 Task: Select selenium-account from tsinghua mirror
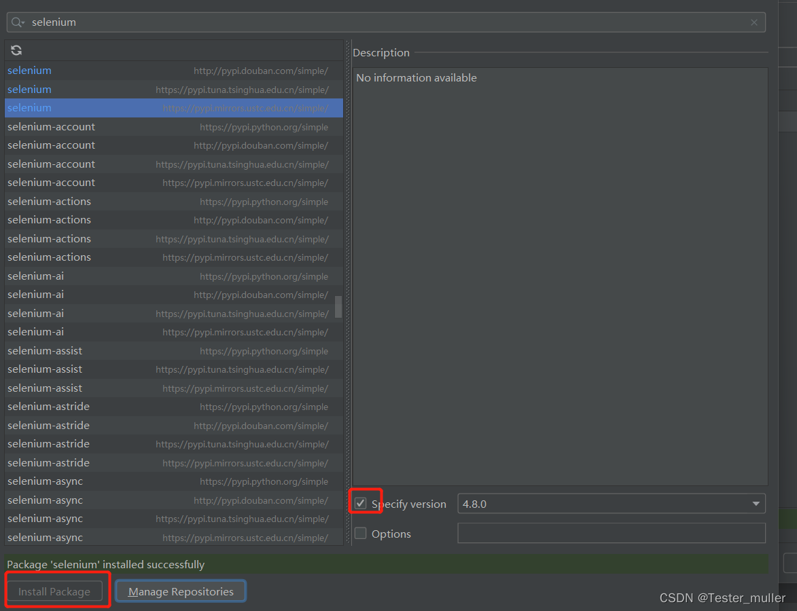pos(174,164)
